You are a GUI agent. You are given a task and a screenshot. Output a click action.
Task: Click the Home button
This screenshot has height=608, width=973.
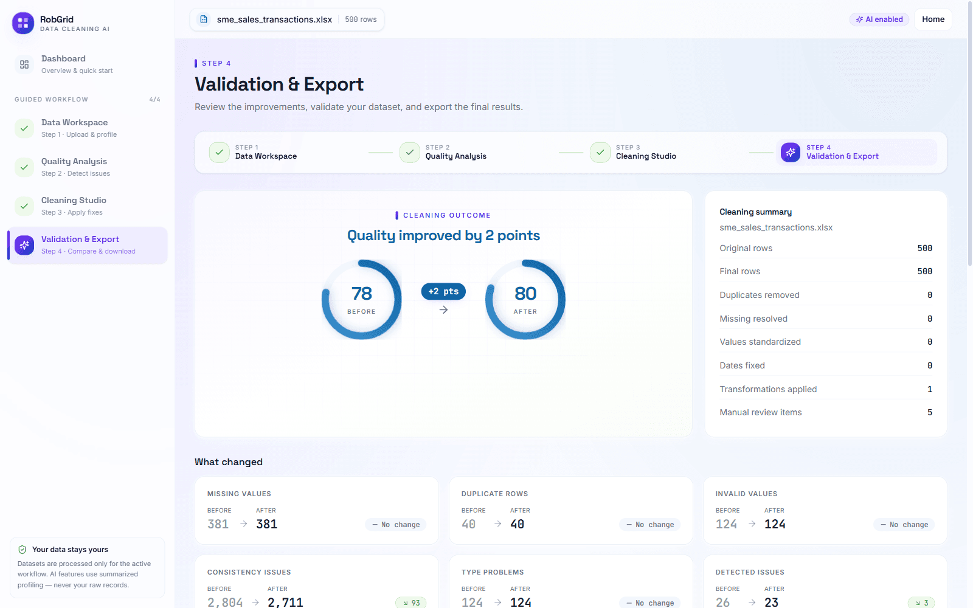(933, 19)
